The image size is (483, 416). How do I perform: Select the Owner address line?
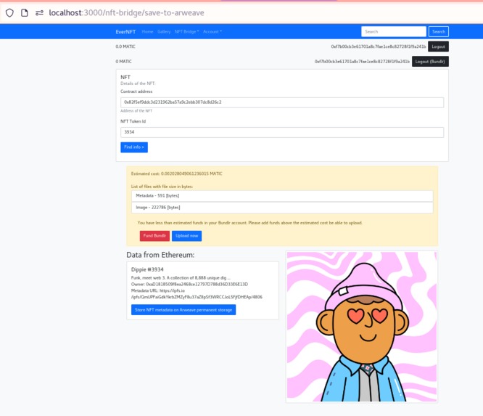point(189,284)
